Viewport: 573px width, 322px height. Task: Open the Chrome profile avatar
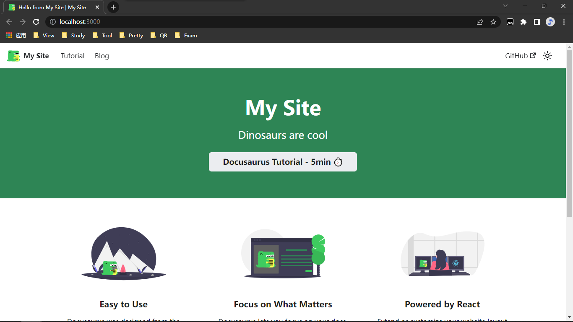550,22
